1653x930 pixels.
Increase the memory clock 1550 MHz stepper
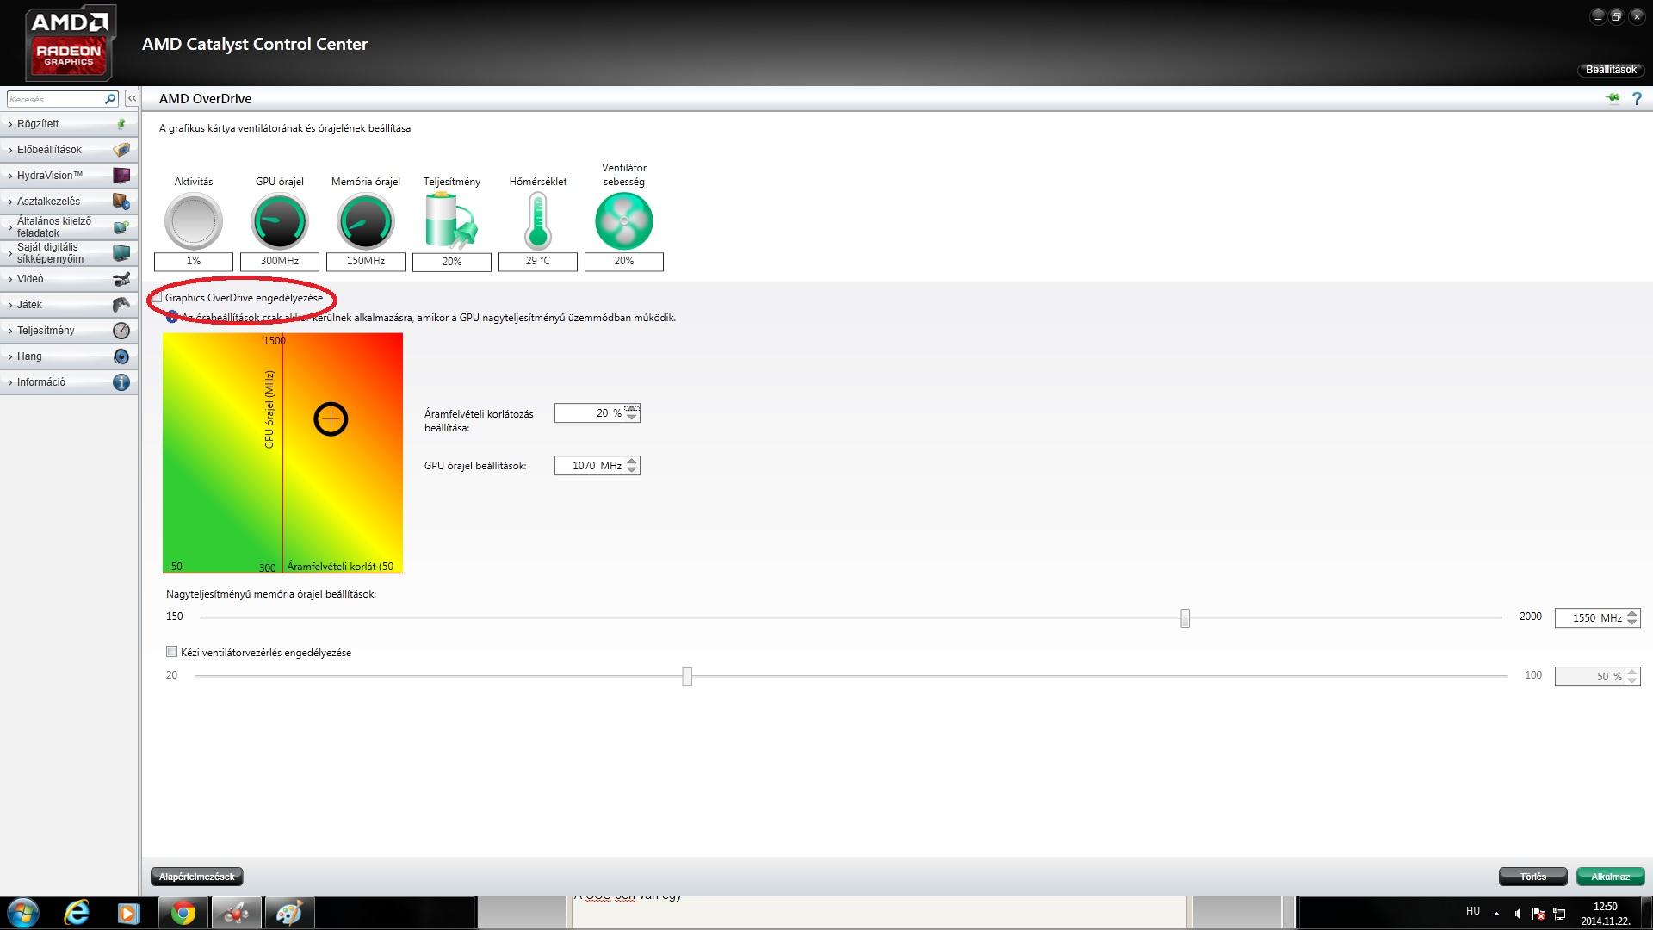point(1632,613)
